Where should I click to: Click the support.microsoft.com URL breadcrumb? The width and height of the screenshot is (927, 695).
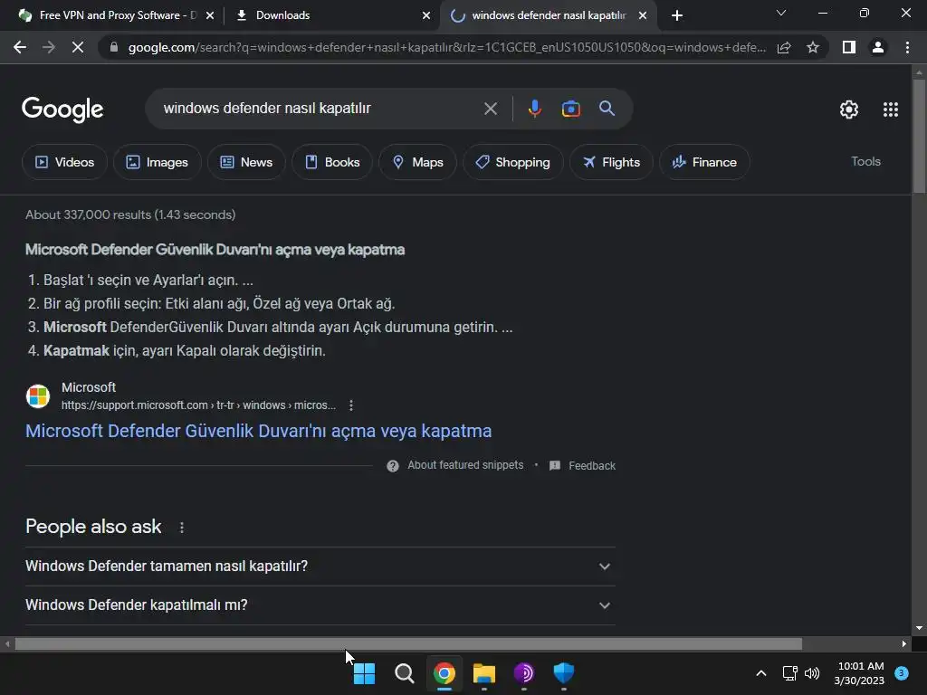coord(198,405)
